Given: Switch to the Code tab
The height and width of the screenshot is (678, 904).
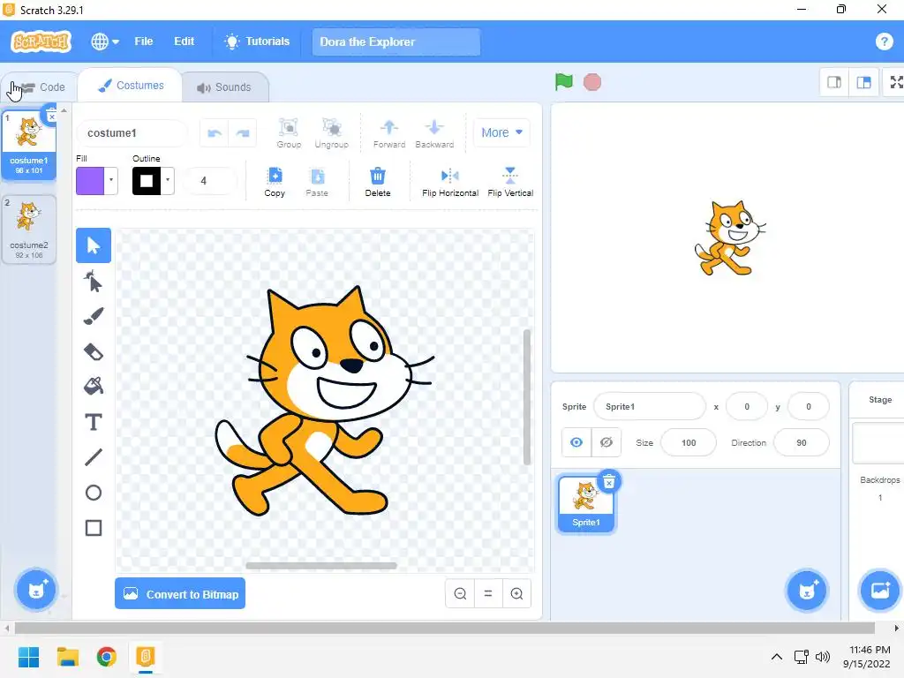Looking at the screenshot, I should [x=39, y=87].
